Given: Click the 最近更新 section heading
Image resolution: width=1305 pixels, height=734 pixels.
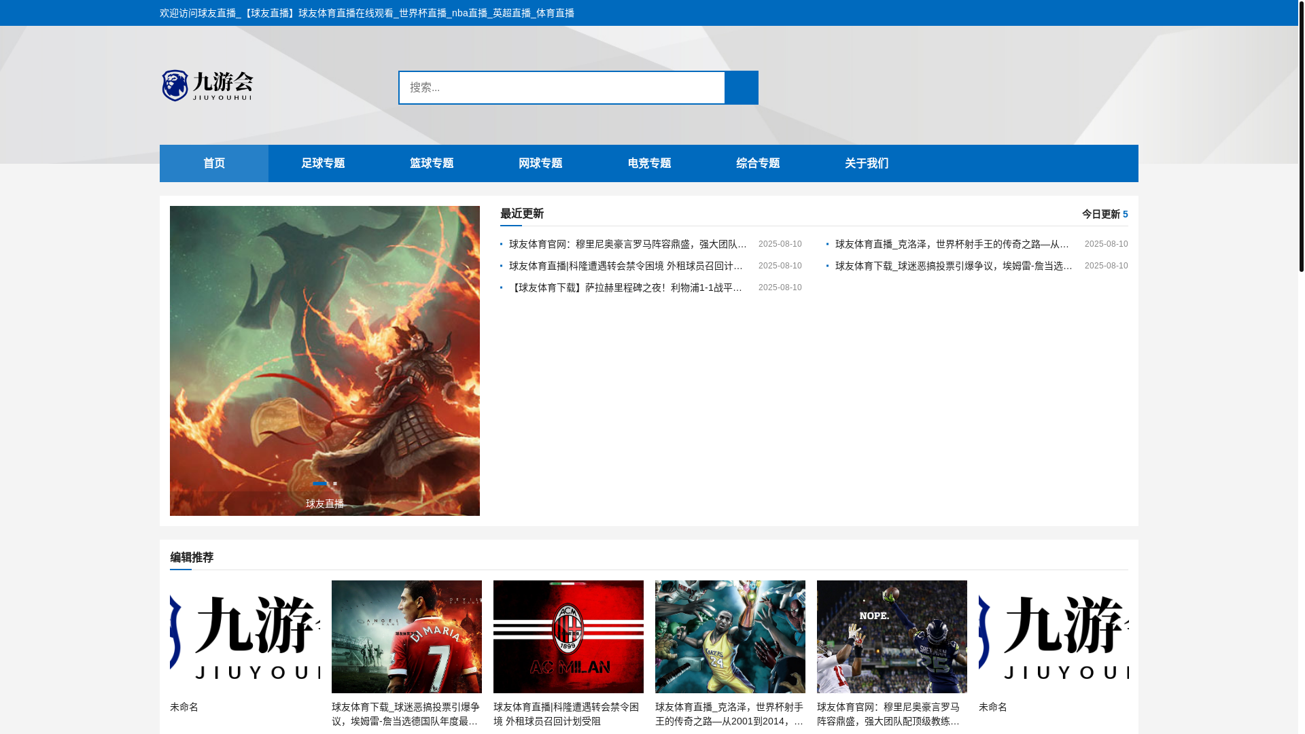Looking at the screenshot, I should point(522,213).
